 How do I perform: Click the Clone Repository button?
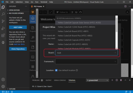pyautogui.click(x=18, y=49)
